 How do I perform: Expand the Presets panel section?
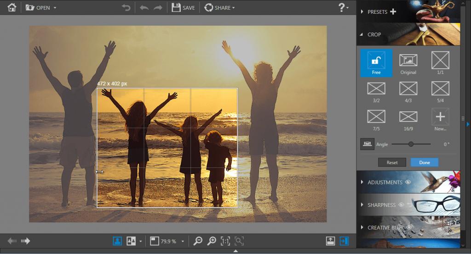pyautogui.click(x=377, y=12)
